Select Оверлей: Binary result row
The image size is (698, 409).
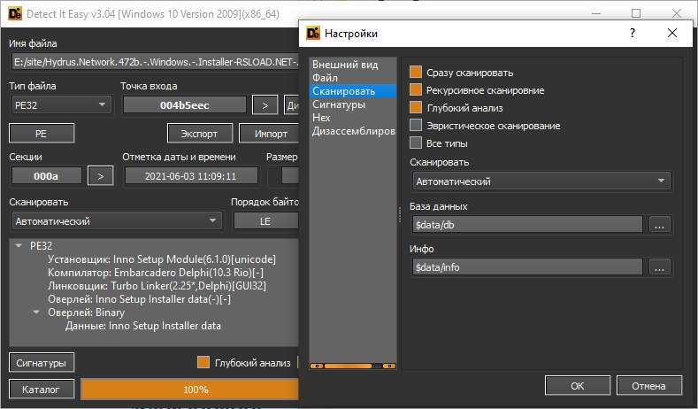pos(86,313)
